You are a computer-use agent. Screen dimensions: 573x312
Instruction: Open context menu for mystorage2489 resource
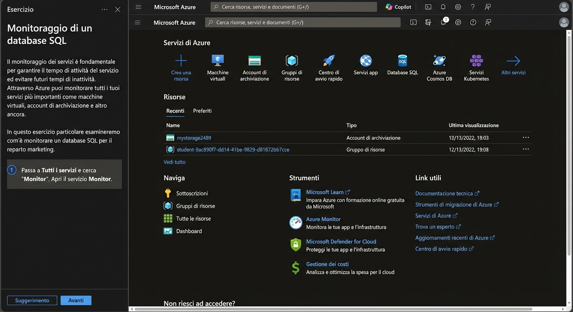pos(526,137)
